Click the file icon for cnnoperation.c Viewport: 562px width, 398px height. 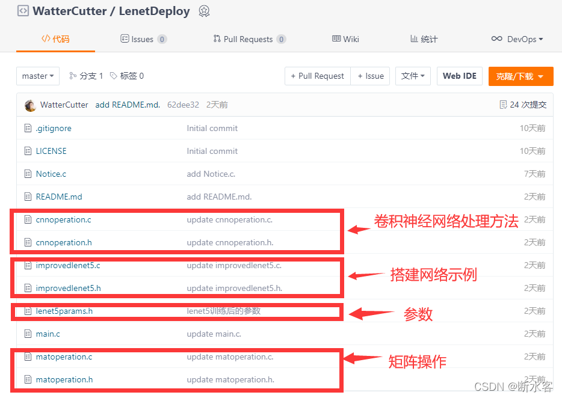click(28, 219)
